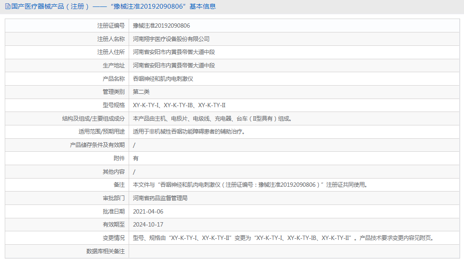
Task: Select registration number value 豫械注准20192090806
Action: coord(161,26)
